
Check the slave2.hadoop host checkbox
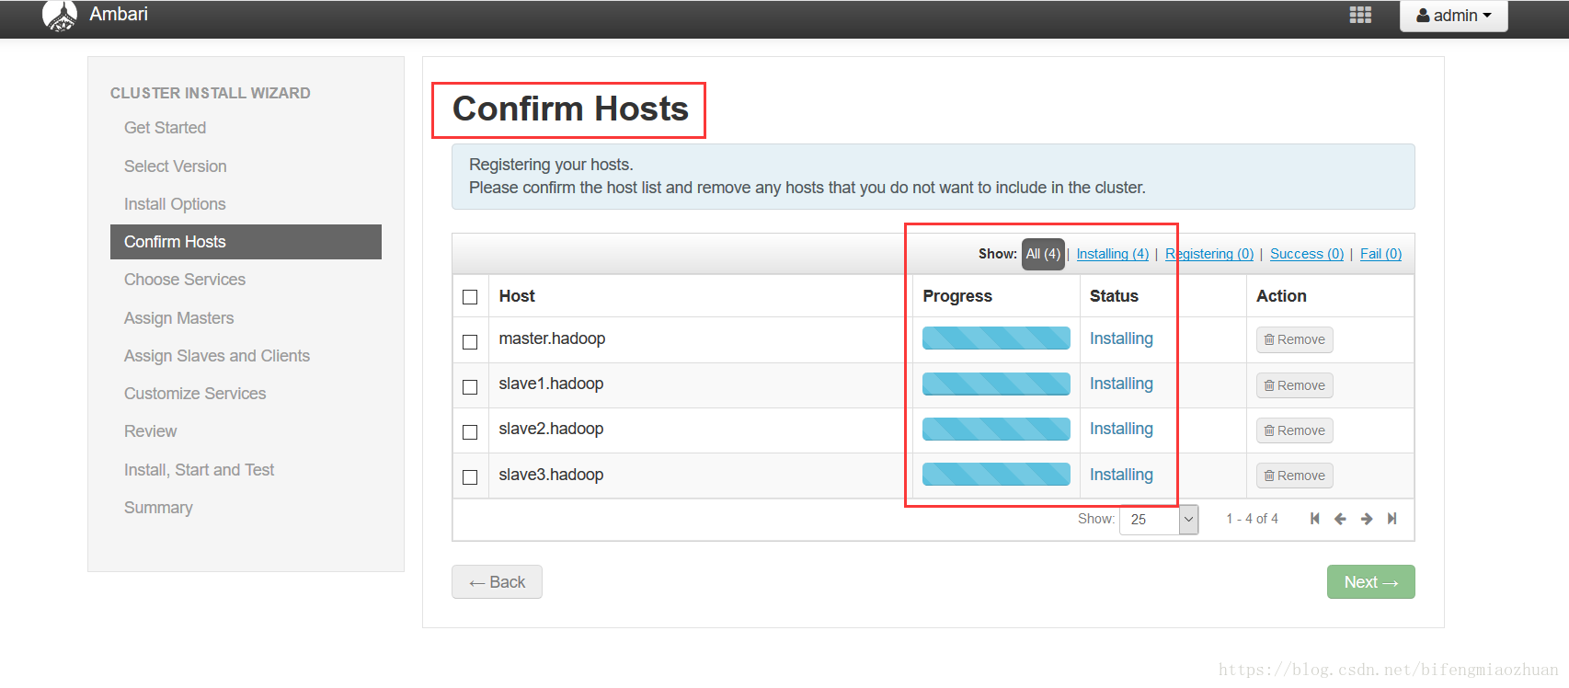point(470,432)
